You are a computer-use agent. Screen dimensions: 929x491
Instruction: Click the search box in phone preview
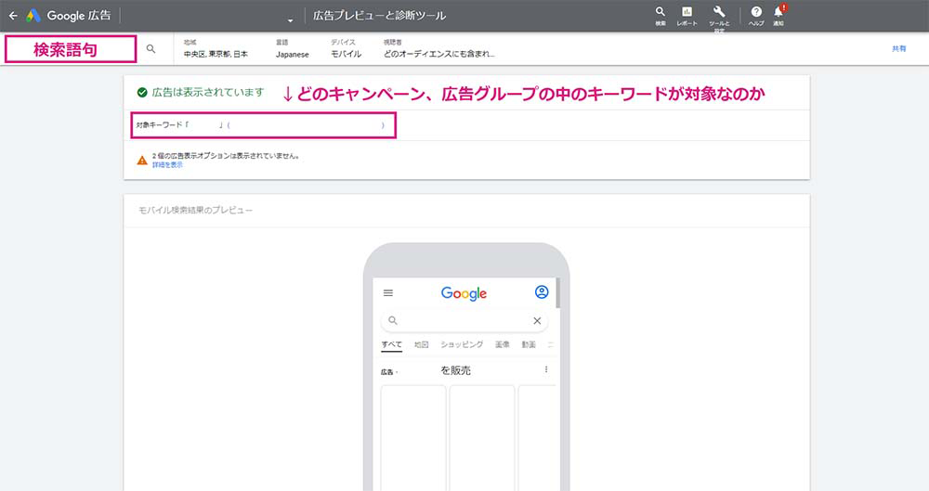(464, 320)
